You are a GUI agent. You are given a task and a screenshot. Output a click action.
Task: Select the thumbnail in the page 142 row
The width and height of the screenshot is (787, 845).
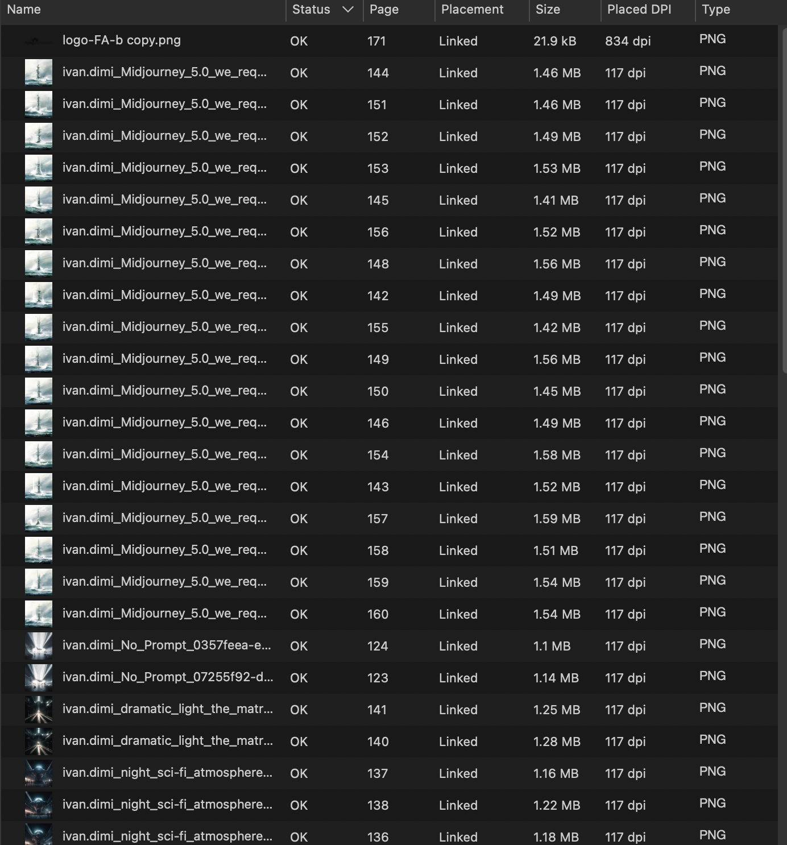tap(39, 296)
